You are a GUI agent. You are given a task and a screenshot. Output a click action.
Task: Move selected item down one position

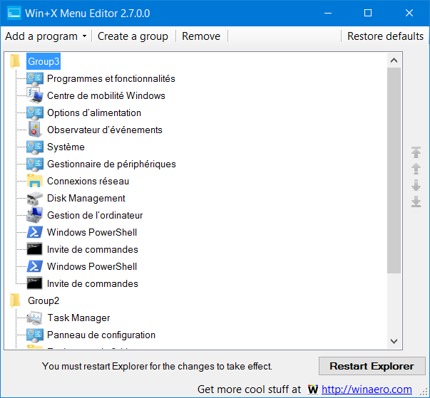(x=416, y=185)
